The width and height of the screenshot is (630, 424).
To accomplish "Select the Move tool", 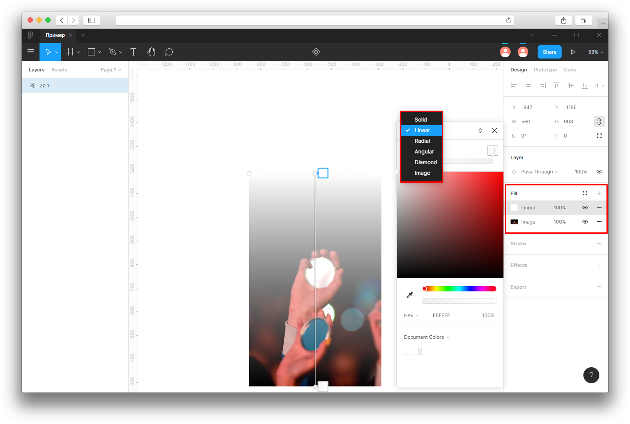I will (48, 52).
